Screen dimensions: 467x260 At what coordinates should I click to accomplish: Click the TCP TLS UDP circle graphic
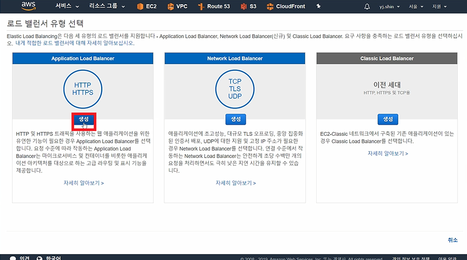(x=235, y=89)
